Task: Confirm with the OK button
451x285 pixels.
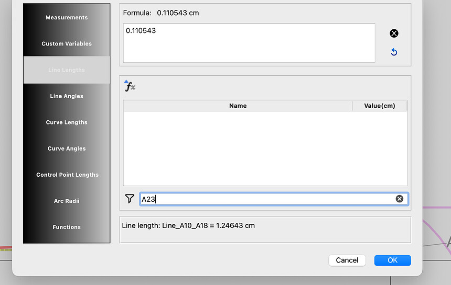Action: point(393,260)
